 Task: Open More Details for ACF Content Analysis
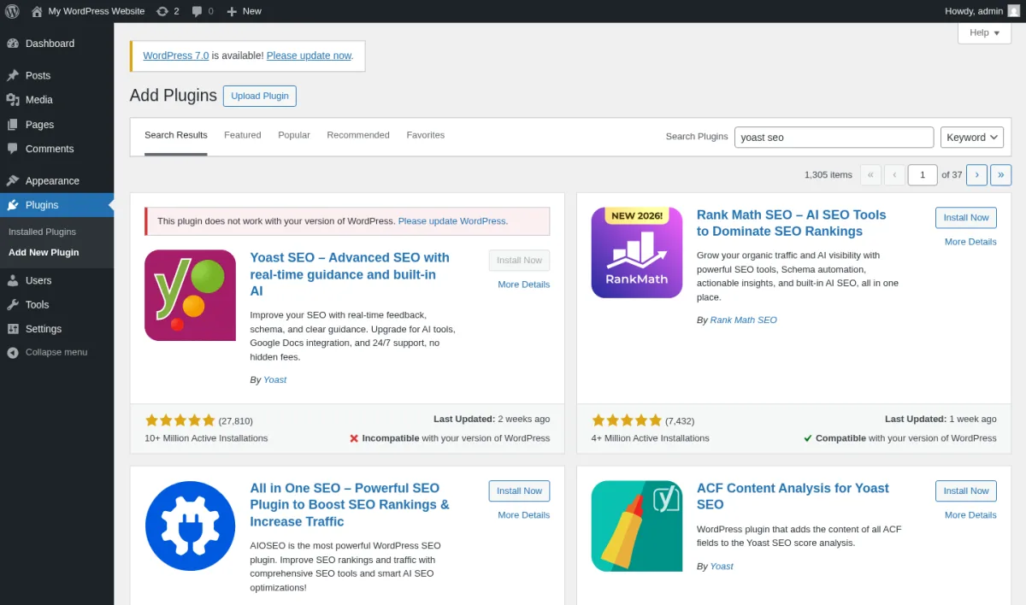(970, 515)
